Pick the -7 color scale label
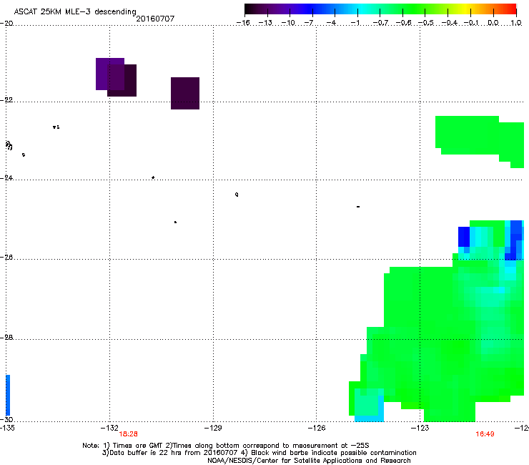The height and width of the screenshot is (465, 529). tap(309, 23)
